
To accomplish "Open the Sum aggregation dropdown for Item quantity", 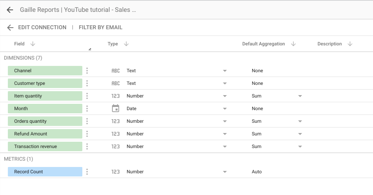I will 300,96.
